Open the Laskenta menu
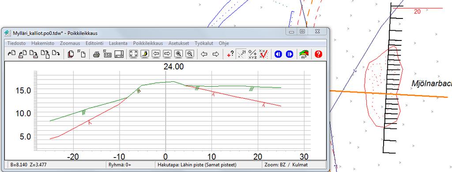 118,44
